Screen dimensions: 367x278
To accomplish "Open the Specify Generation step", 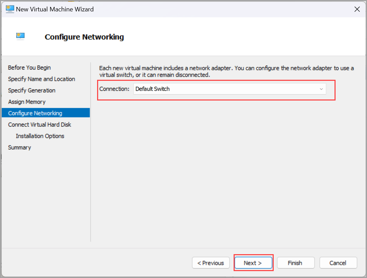I will pos(31,90).
